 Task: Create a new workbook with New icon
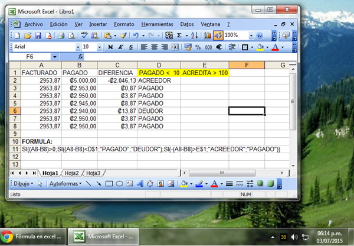click(17, 35)
